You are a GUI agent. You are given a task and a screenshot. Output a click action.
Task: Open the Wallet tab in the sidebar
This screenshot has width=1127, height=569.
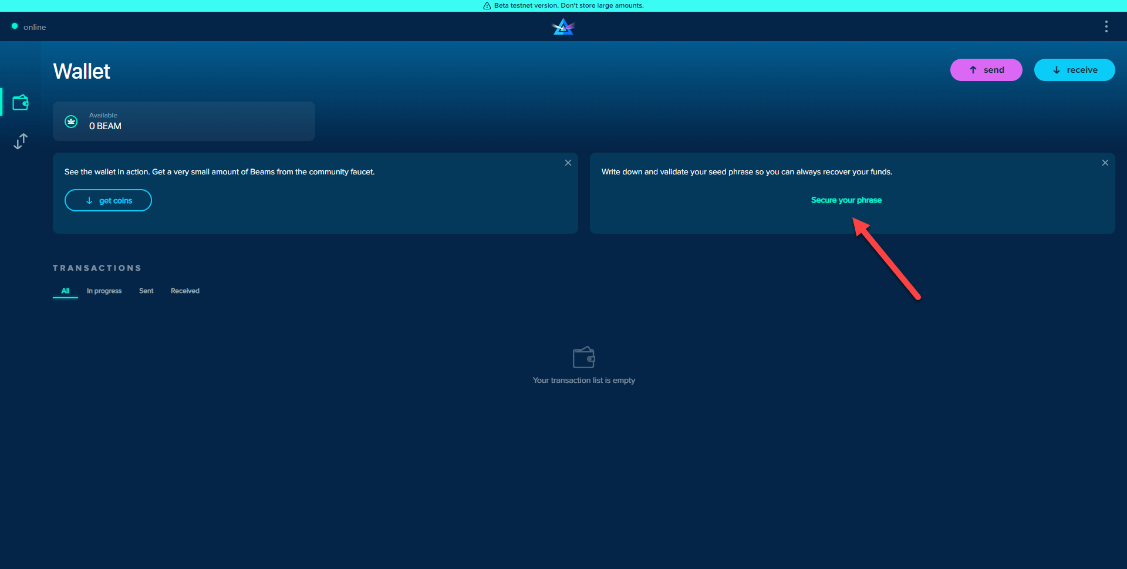point(21,103)
